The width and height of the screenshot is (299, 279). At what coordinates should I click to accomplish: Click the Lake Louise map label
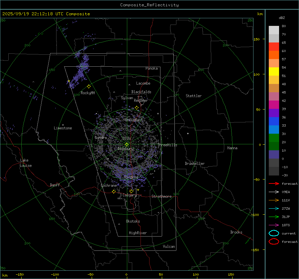(26, 163)
